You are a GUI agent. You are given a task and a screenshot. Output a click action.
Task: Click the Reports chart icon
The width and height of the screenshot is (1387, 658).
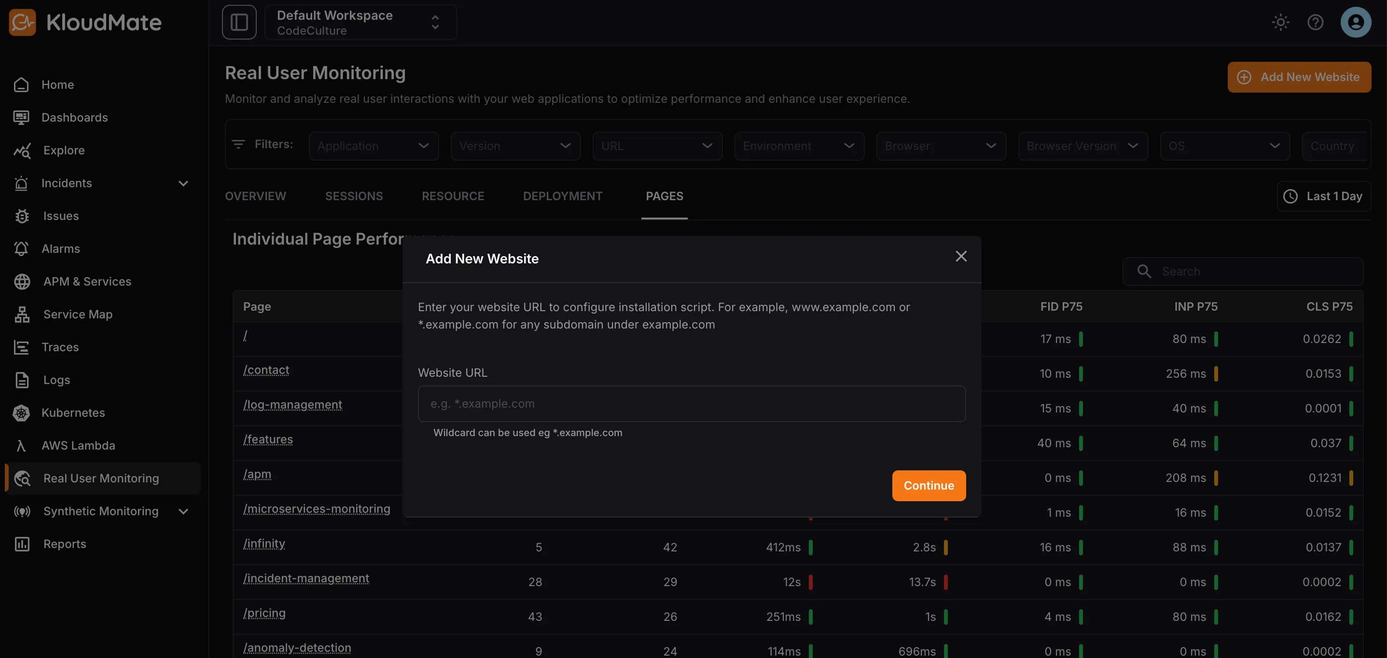coord(22,544)
